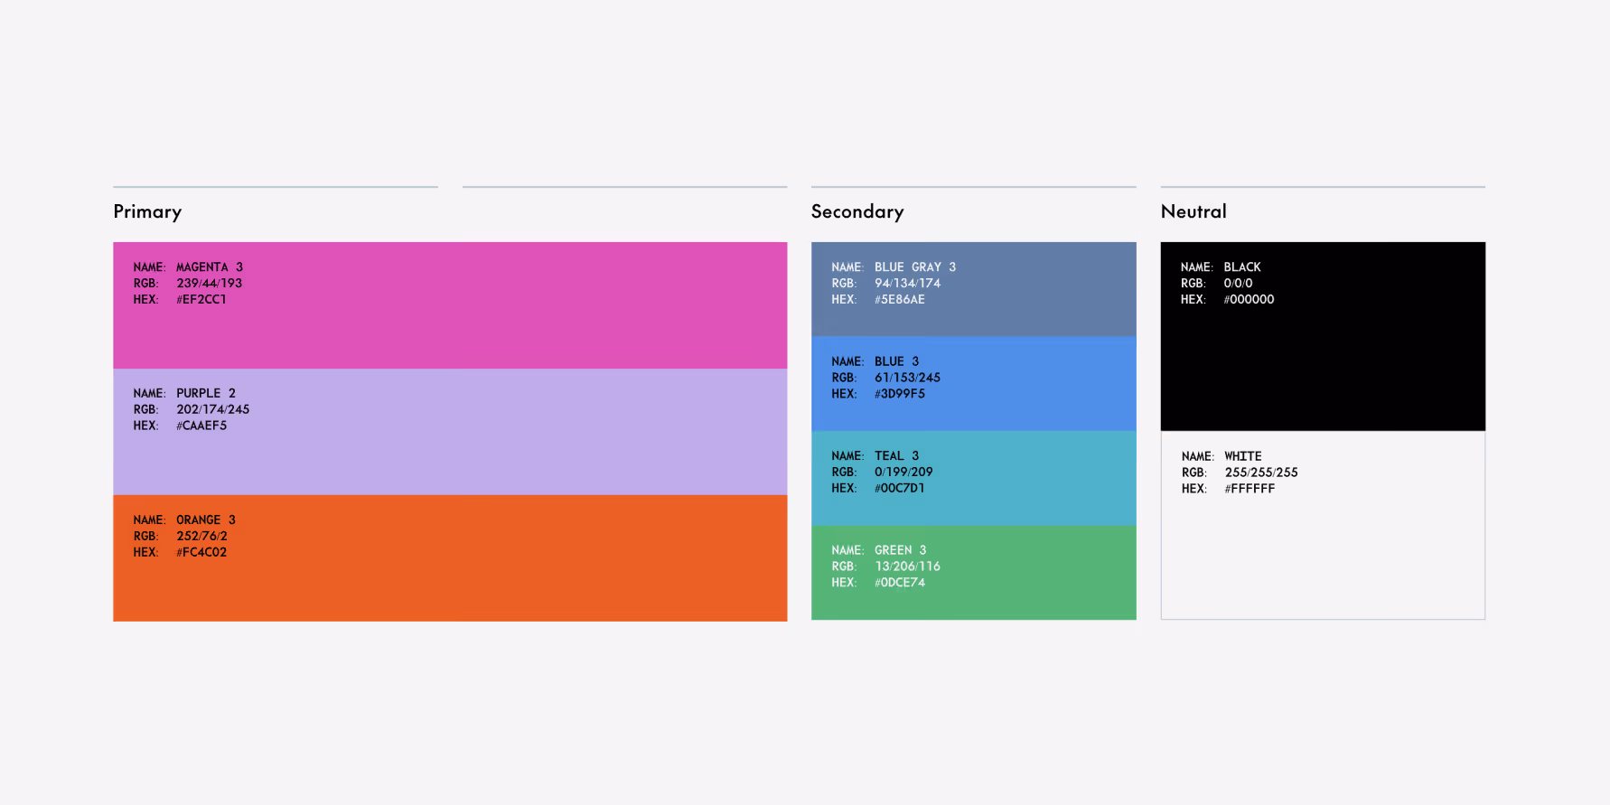Click the name text BLUE GRAY 3
1610x805 pixels.
(x=915, y=267)
